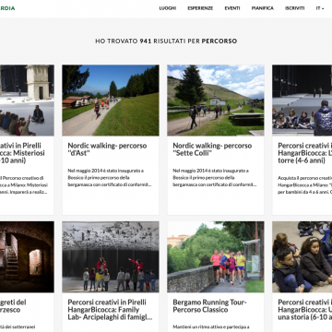Screen dimensions: 332x332
Task: Open the EVENTI menu item
Action: tap(232, 8)
